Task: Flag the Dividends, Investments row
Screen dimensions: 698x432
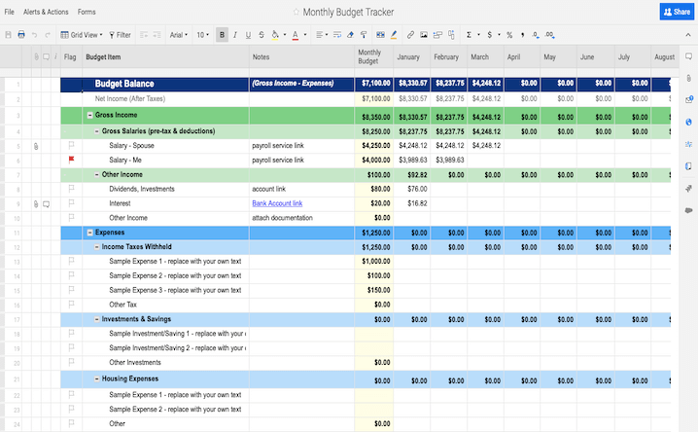Action: click(x=70, y=189)
